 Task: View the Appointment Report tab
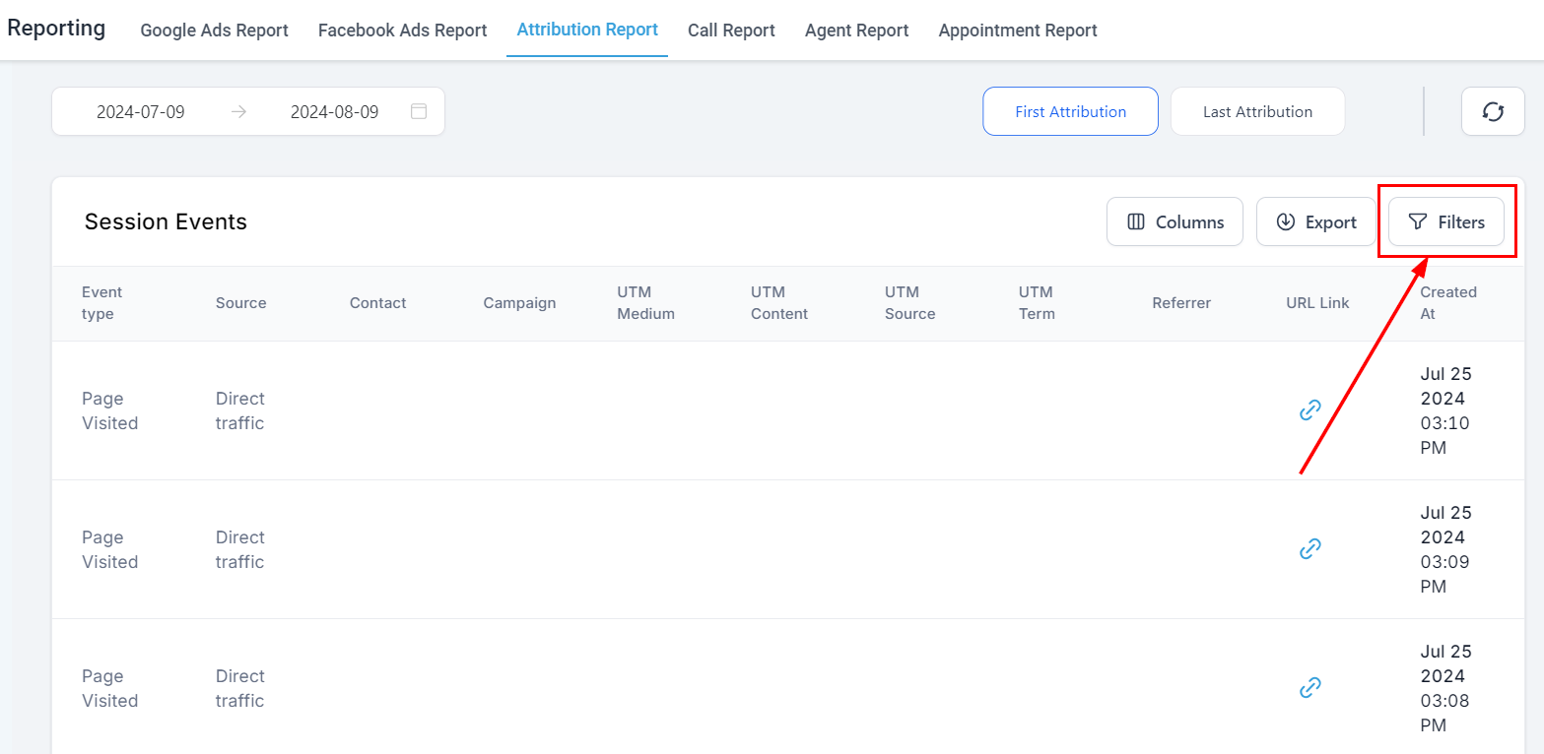[x=1018, y=31]
